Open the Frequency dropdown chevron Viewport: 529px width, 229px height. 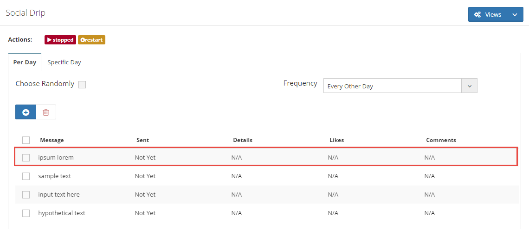coord(469,86)
